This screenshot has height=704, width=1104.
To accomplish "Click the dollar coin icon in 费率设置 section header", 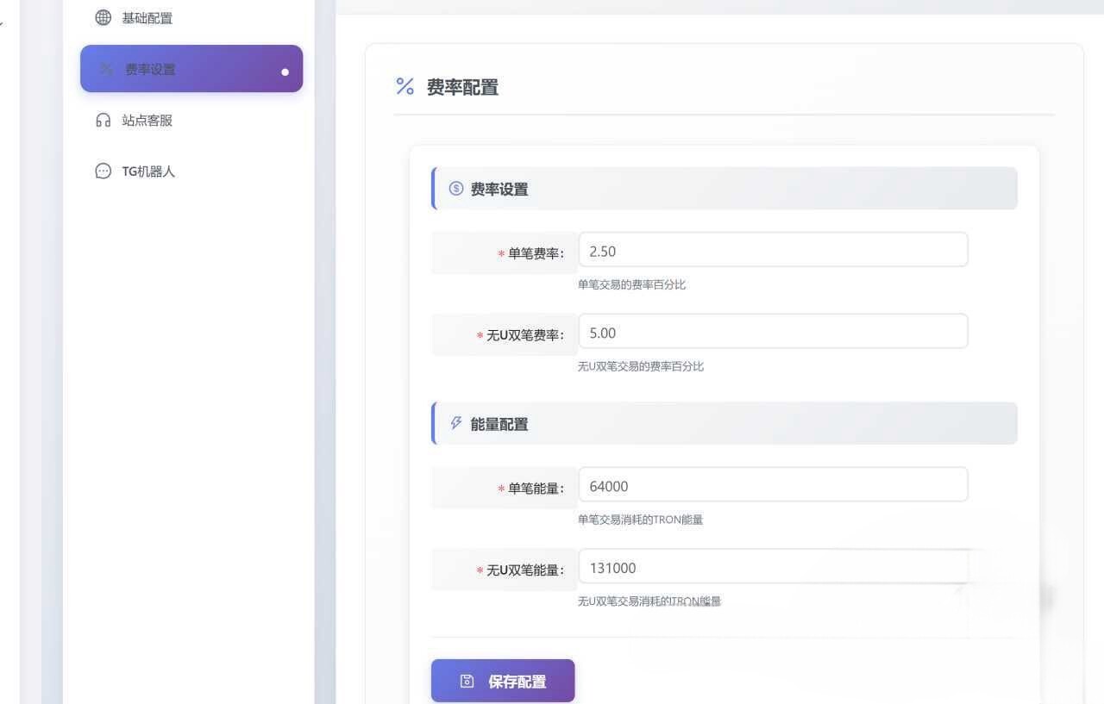I will coord(456,188).
